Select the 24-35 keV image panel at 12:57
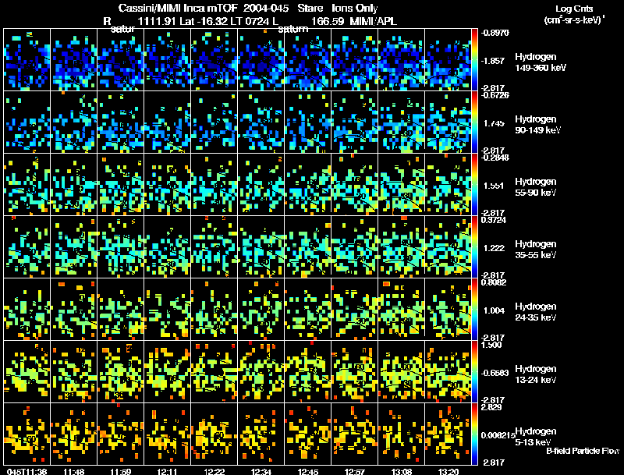This screenshot has width=624, height=475. click(355, 309)
